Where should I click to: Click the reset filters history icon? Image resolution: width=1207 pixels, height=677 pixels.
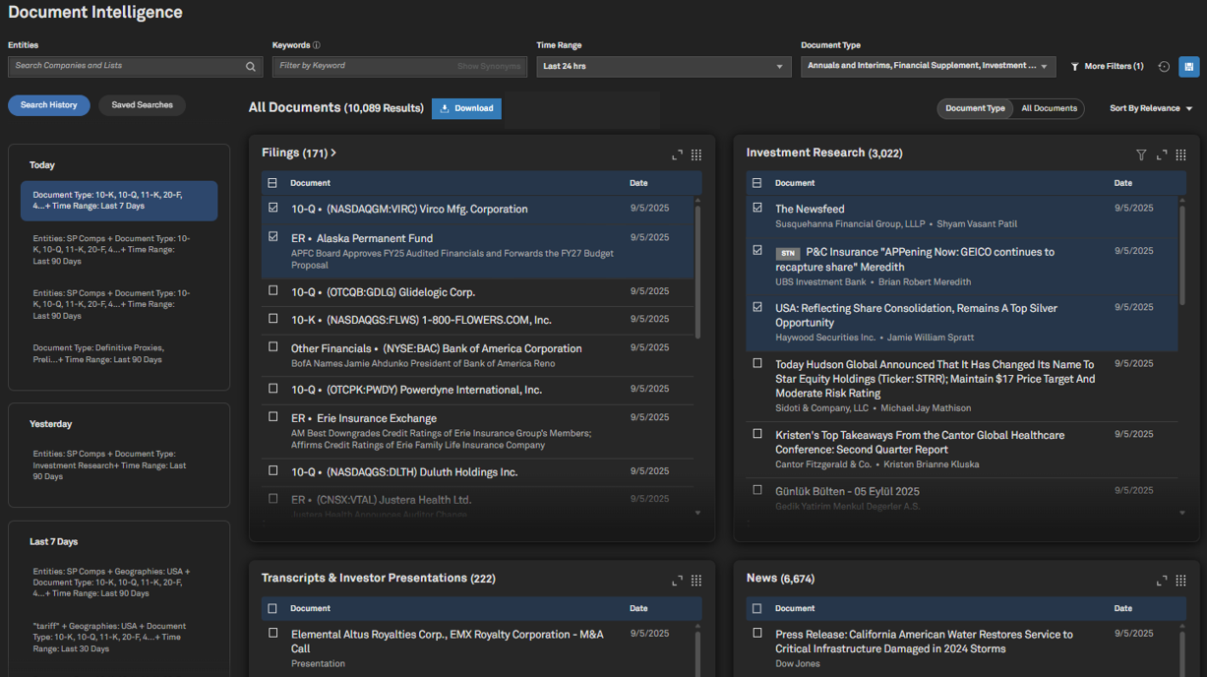[x=1164, y=67]
